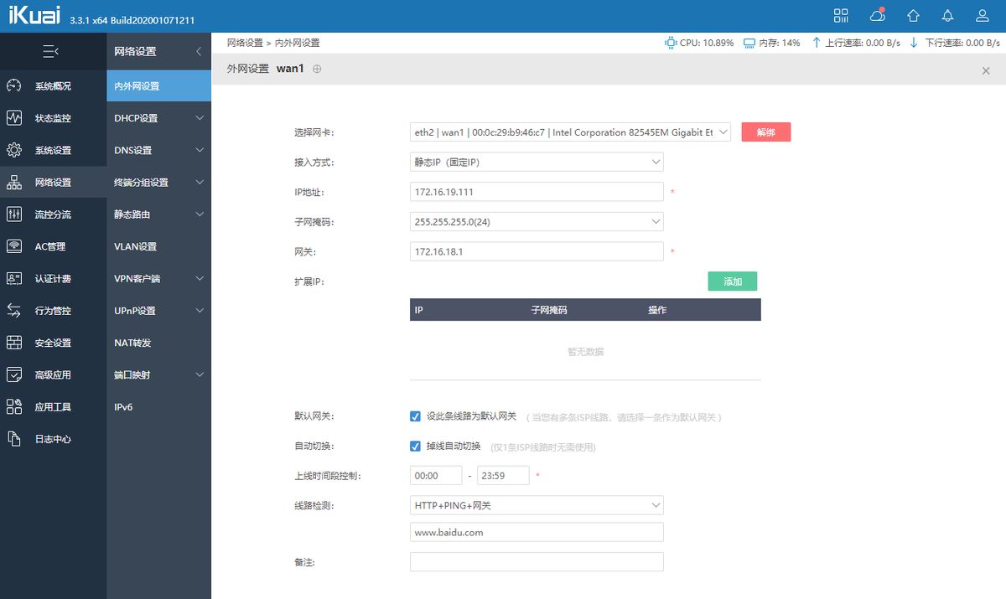Image resolution: width=1006 pixels, height=599 pixels.
Task: Collapse the 网络设置 submenu chevron
Action: pos(199,51)
